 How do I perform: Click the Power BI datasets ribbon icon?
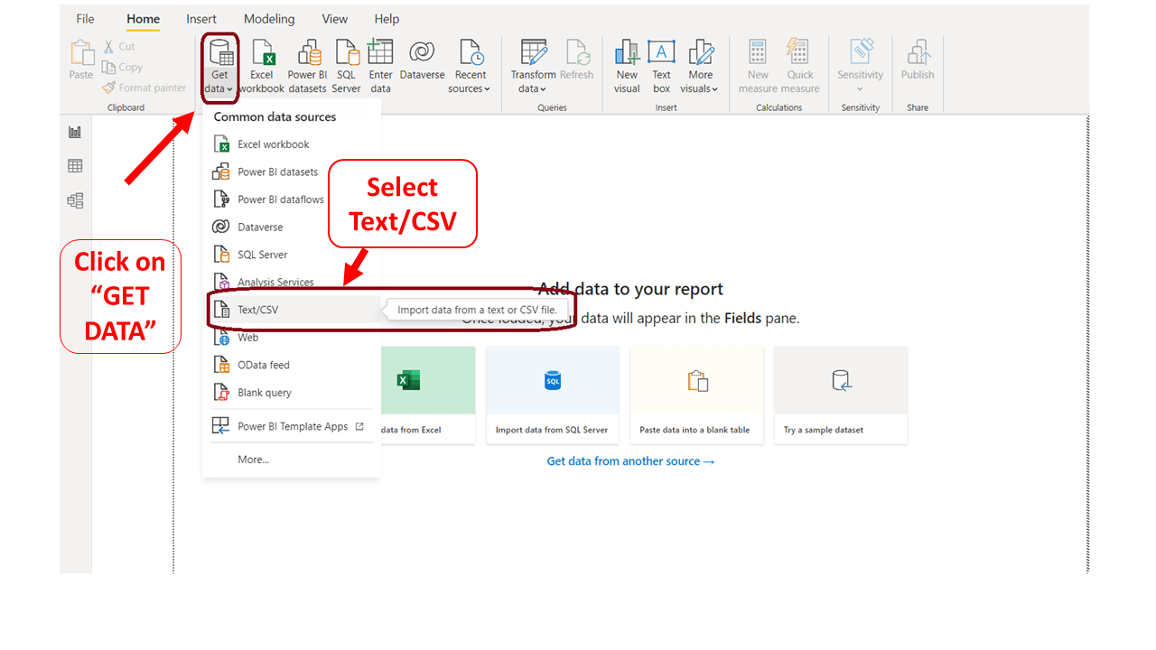click(307, 63)
